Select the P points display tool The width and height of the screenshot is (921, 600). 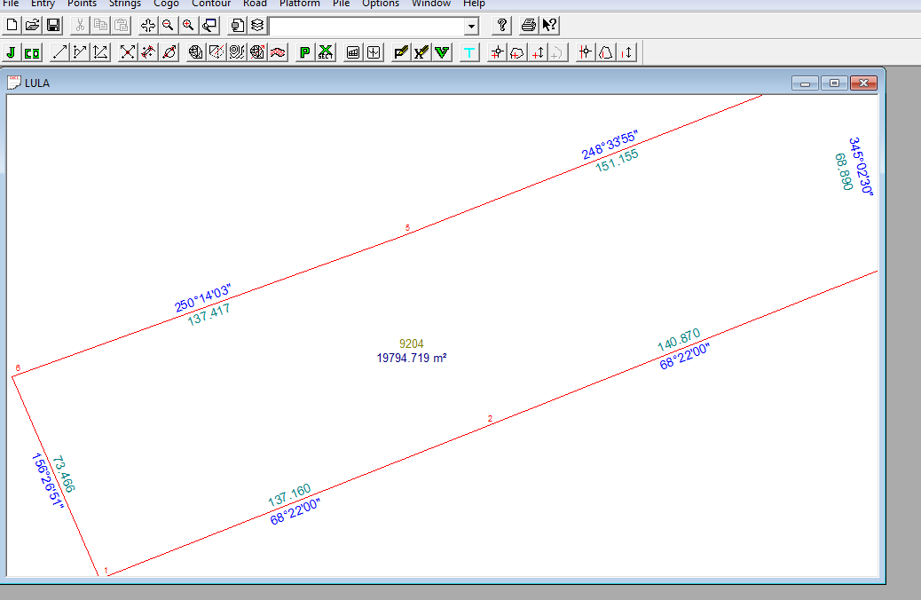coord(304,51)
